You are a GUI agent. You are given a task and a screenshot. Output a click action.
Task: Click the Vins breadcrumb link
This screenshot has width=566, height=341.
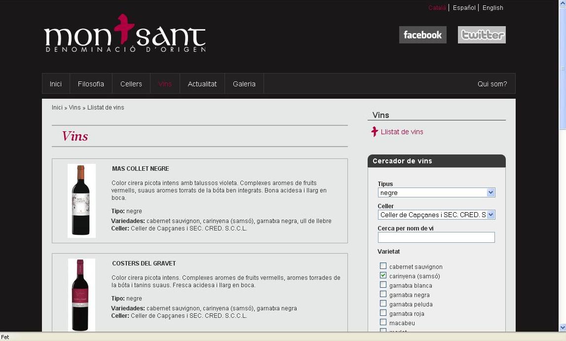(x=75, y=108)
